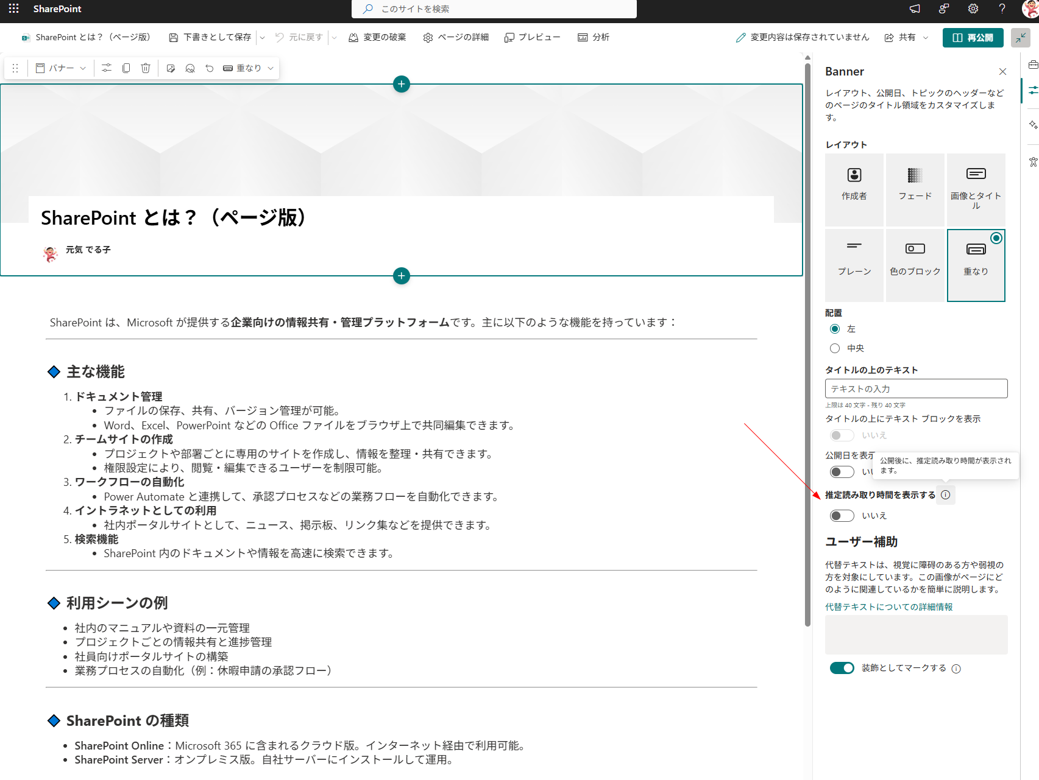Click the プレビュー command
This screenshot has height=780, width=1039.
coord(533,38)
